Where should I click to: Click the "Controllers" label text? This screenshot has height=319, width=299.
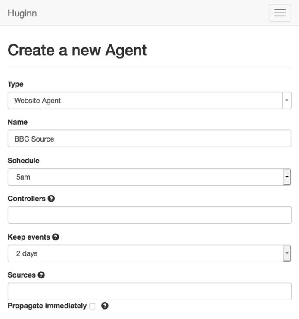(x=26, y=199)
